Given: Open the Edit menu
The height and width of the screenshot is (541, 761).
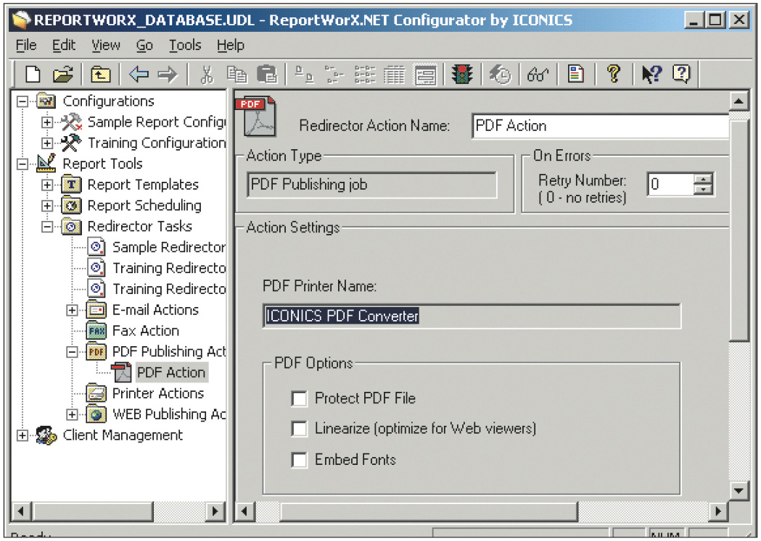Looking at the screenshot, I should [x=64, y=46].
